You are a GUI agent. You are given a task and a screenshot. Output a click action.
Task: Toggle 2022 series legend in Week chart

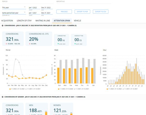click(65, 89)
